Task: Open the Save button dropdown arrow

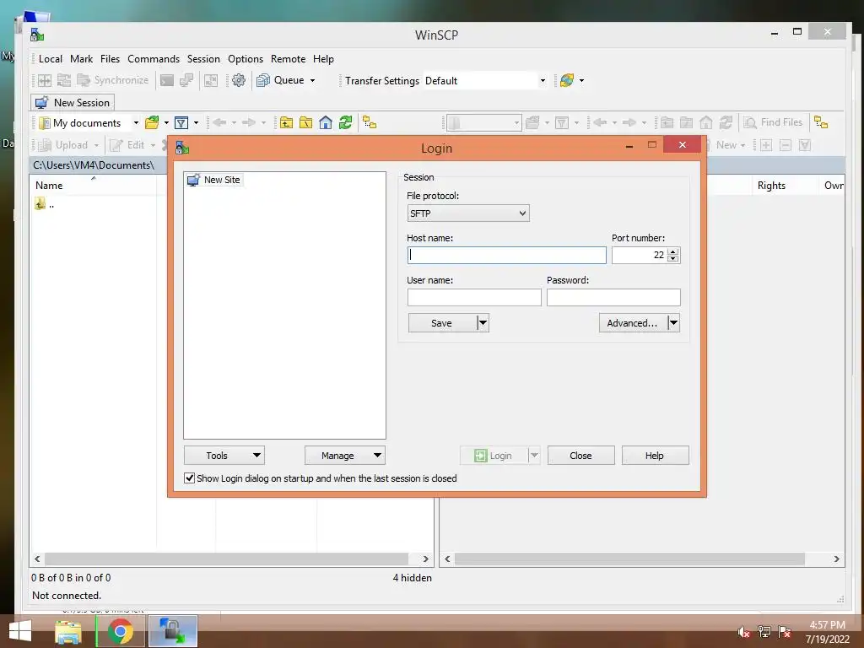Action: coord(483,323)
